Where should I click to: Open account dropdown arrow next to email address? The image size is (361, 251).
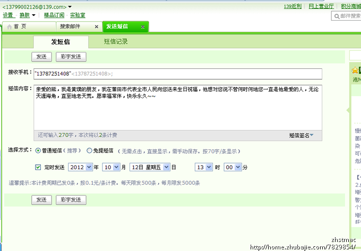click(70, 7)
